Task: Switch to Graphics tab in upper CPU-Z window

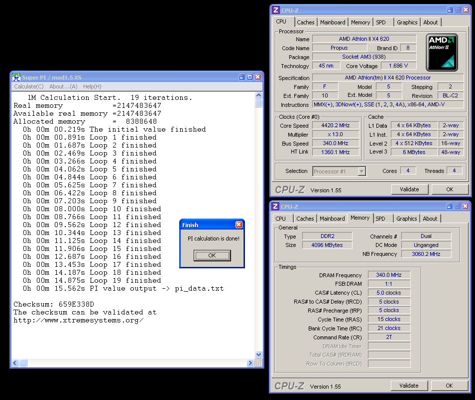Action: [407, 22]
